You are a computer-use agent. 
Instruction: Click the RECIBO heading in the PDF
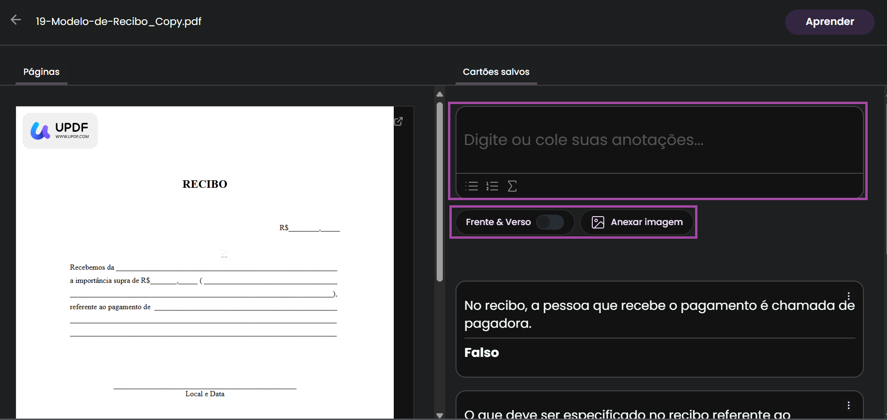[x=205, y=184]
